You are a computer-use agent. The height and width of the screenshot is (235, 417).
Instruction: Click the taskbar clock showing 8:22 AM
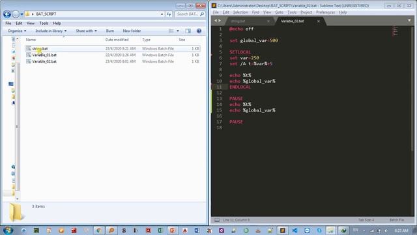coord(401,230)
